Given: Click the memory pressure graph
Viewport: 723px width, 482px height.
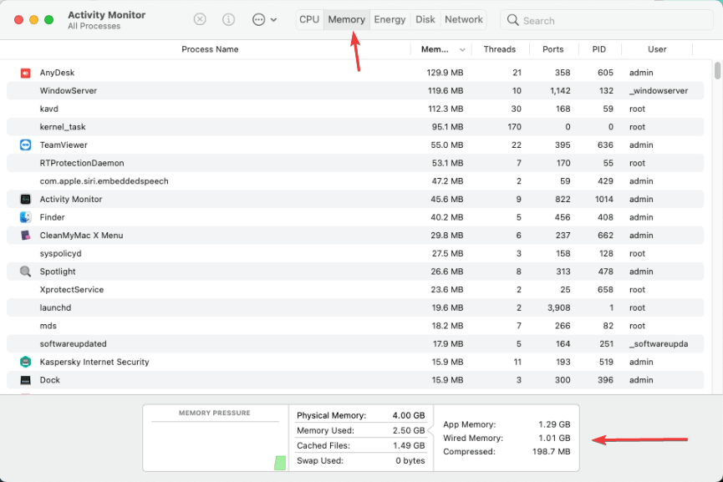Looking at the screenshot, I should [215, 438].
